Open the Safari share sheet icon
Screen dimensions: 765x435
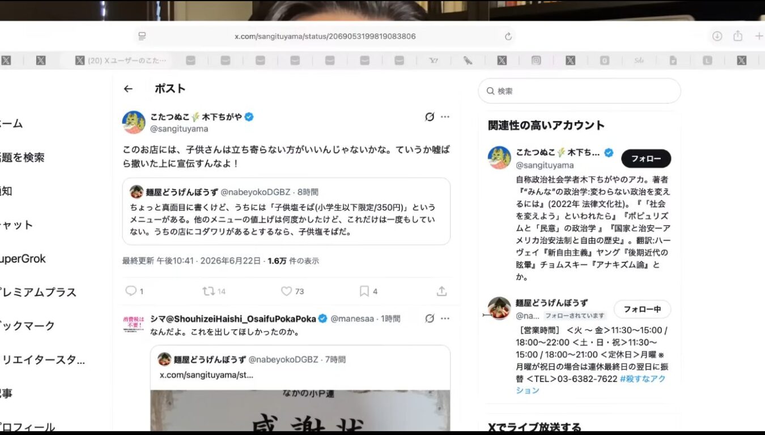tap(738, 36)
